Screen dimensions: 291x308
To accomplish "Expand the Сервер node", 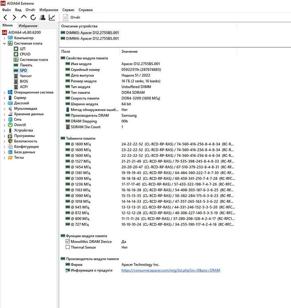I will pos(4,98).
